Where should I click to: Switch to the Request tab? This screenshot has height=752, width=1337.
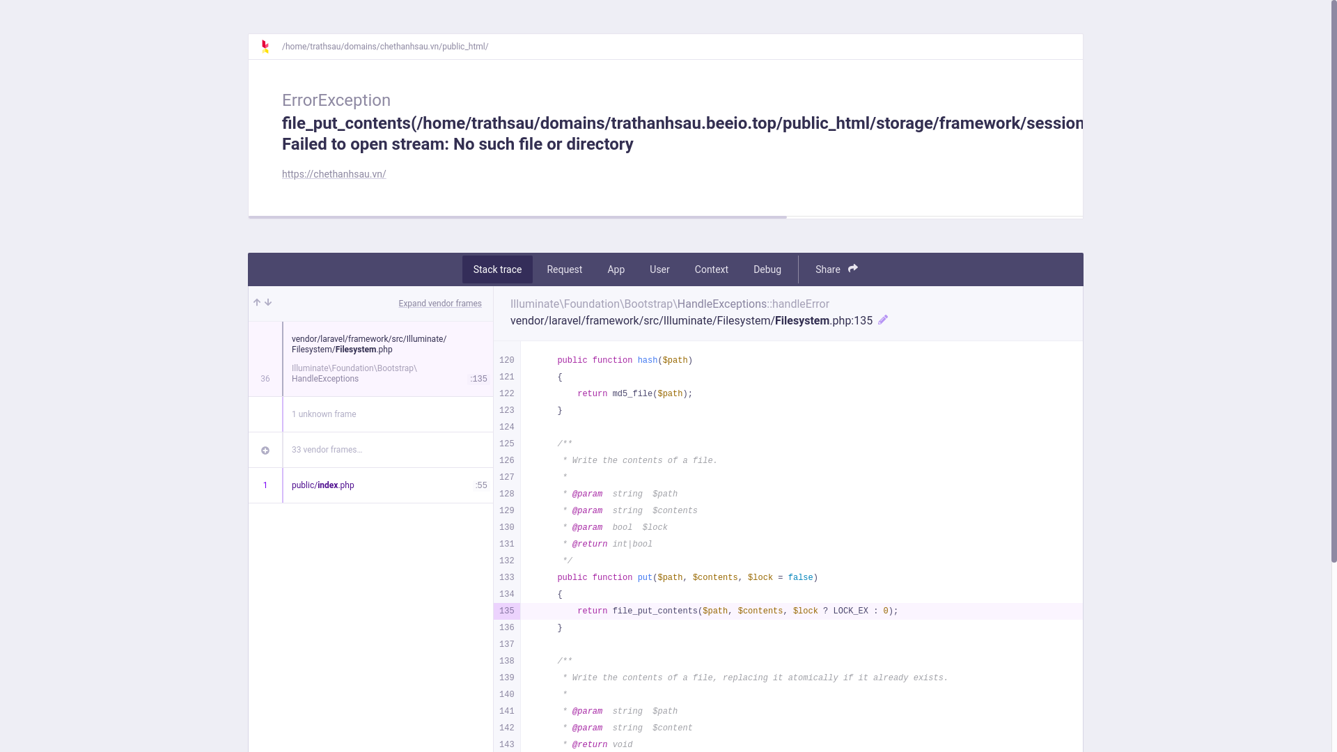click(x=564, y=269)
